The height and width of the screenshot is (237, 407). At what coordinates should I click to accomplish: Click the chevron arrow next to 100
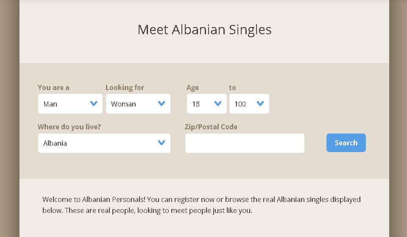click(260, 104)
